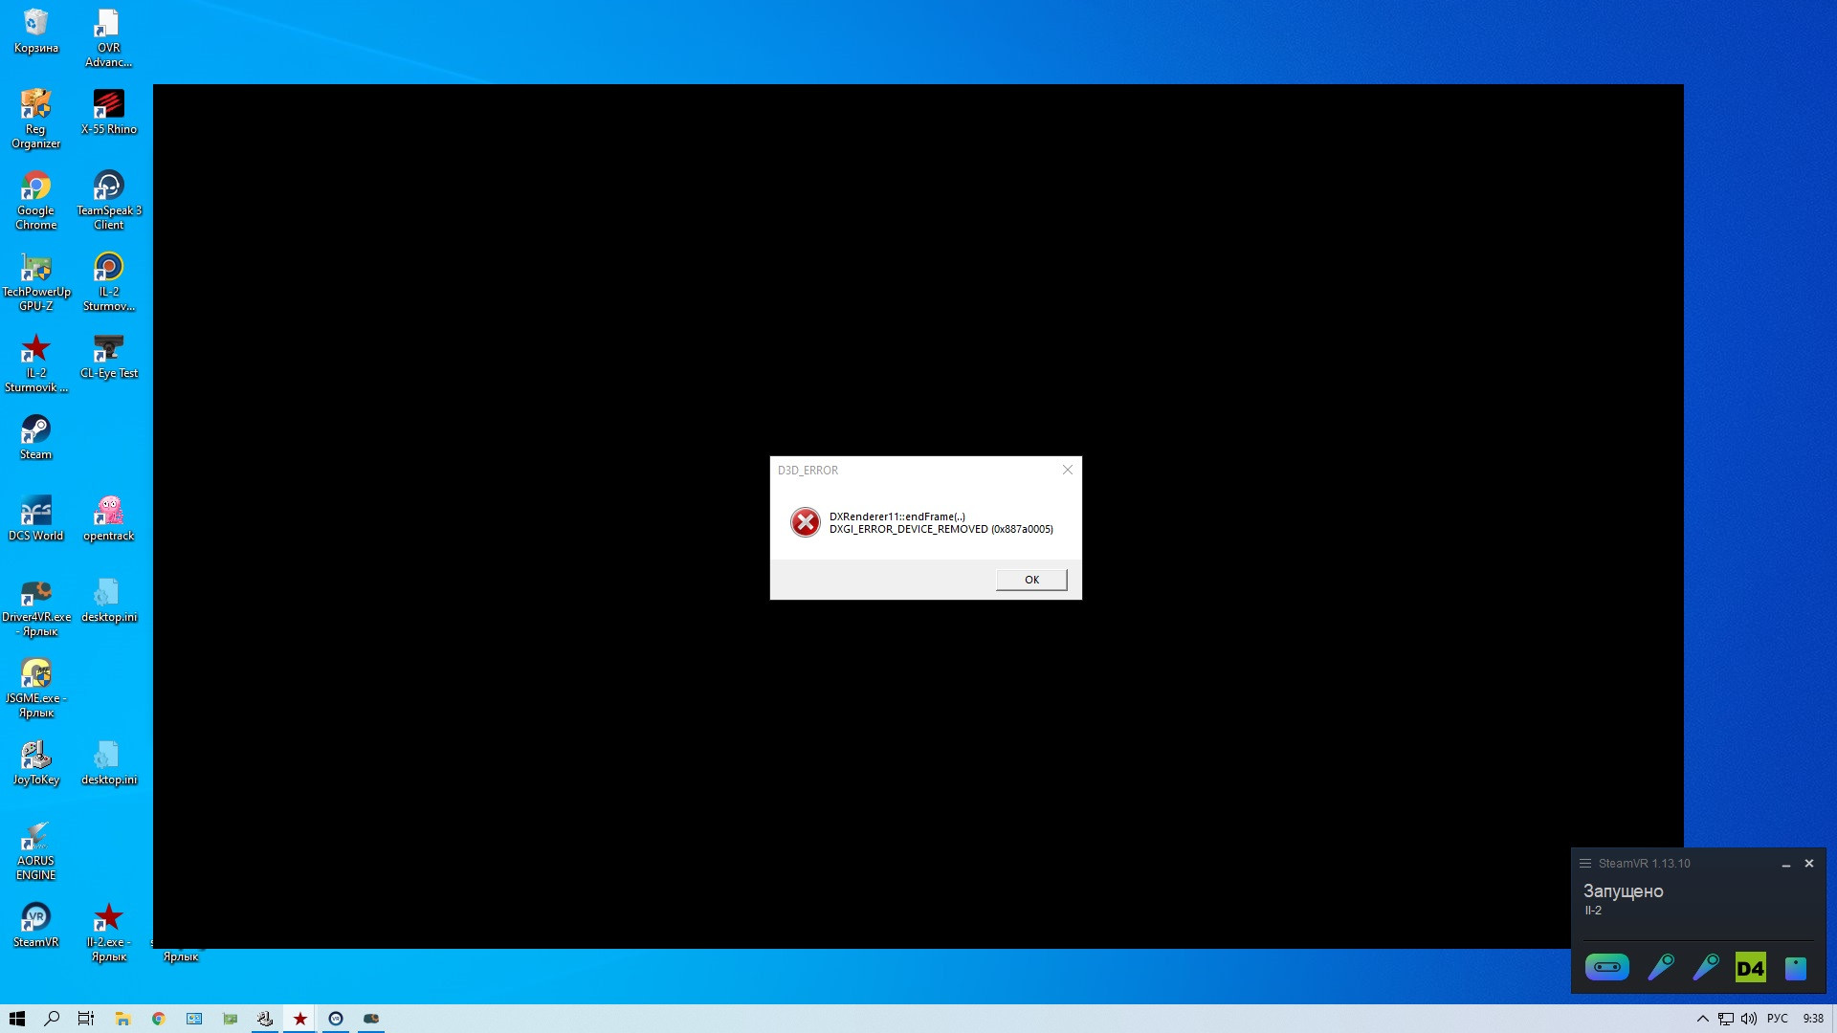The width and height of the screenshot is (1837, 1033).
Task: Select the desktop.ini file next to JoyToKey
Action: tap(108, 762)
